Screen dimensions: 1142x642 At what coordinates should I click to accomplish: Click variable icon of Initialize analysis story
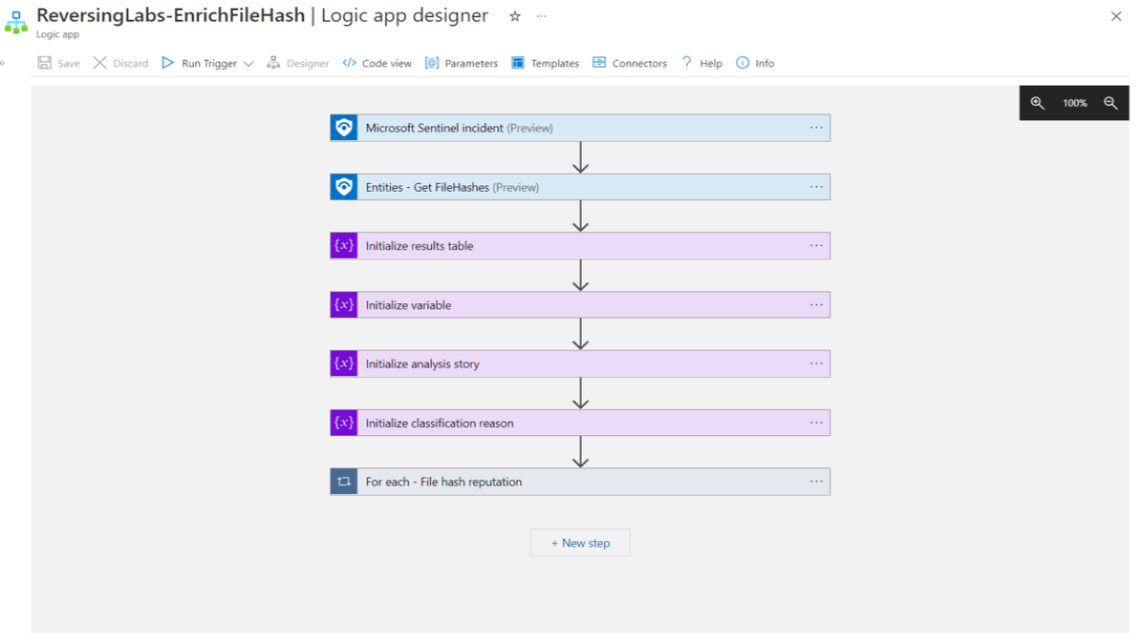click(x=343, y=364)
